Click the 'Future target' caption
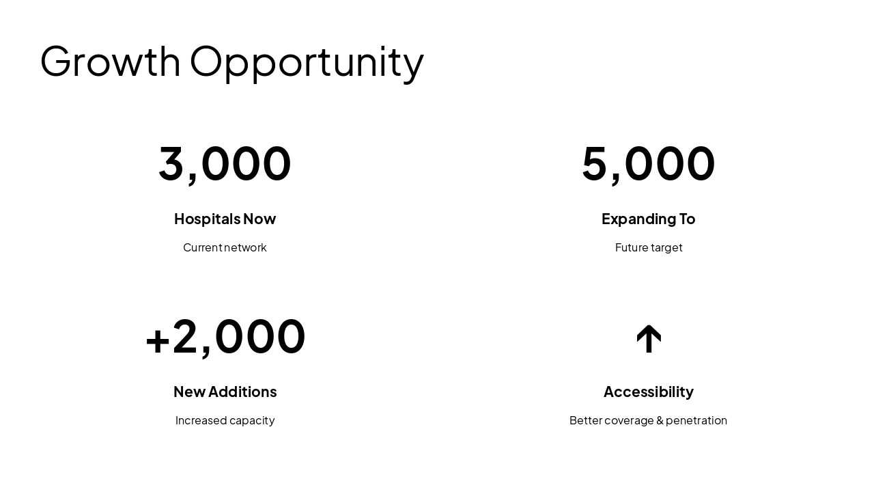Viewport: 874px width, 492px height. pyautogui.click(x=649, y=247)
